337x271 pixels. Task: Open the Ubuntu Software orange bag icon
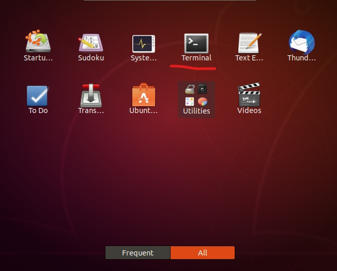click(144, 95)
